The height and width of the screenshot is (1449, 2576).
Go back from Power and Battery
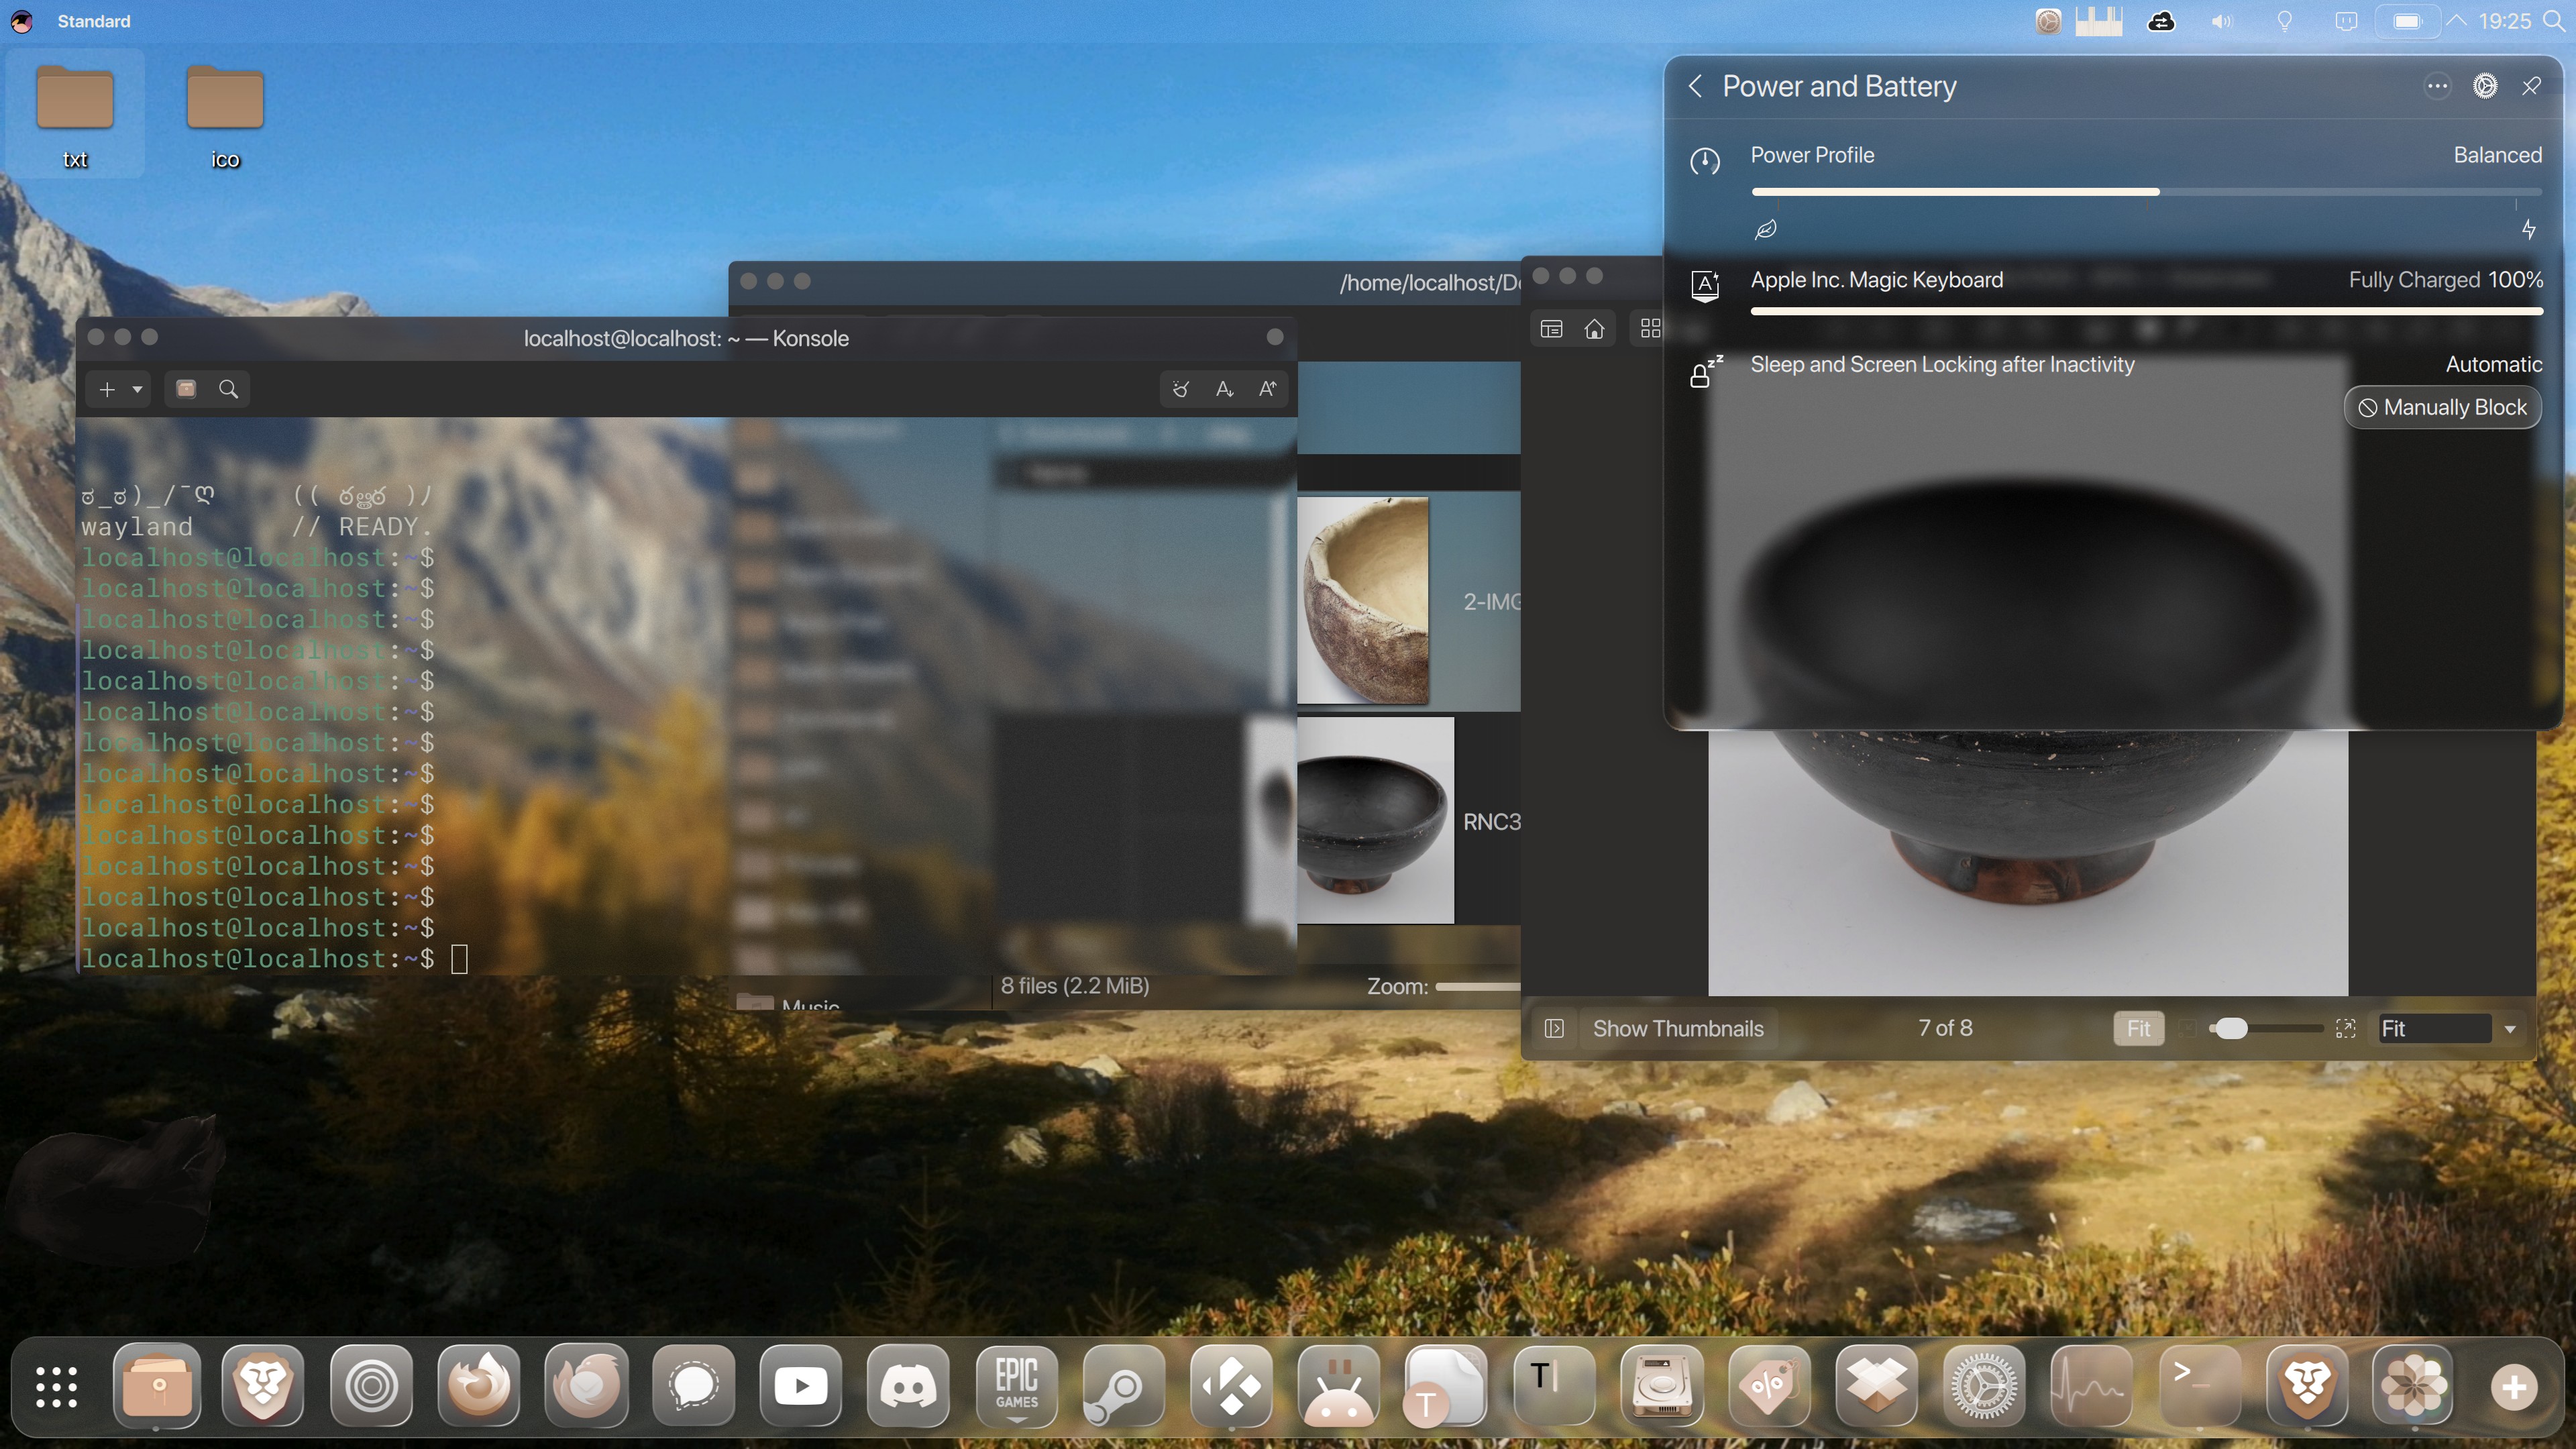1695,86
